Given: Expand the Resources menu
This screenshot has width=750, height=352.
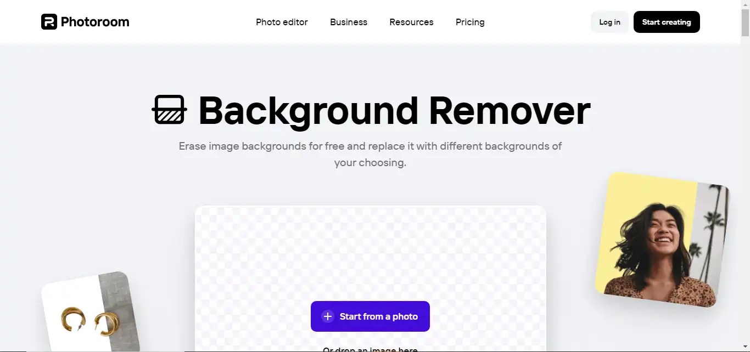Looking at the screenshot, I should [411, 22].
